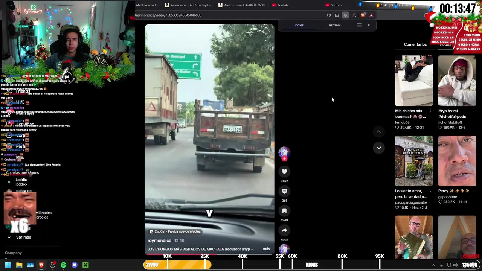This screenshot has height=271, width=482.
Task: Open the spinning sound disc icon
Action: (x=284, y=249)
